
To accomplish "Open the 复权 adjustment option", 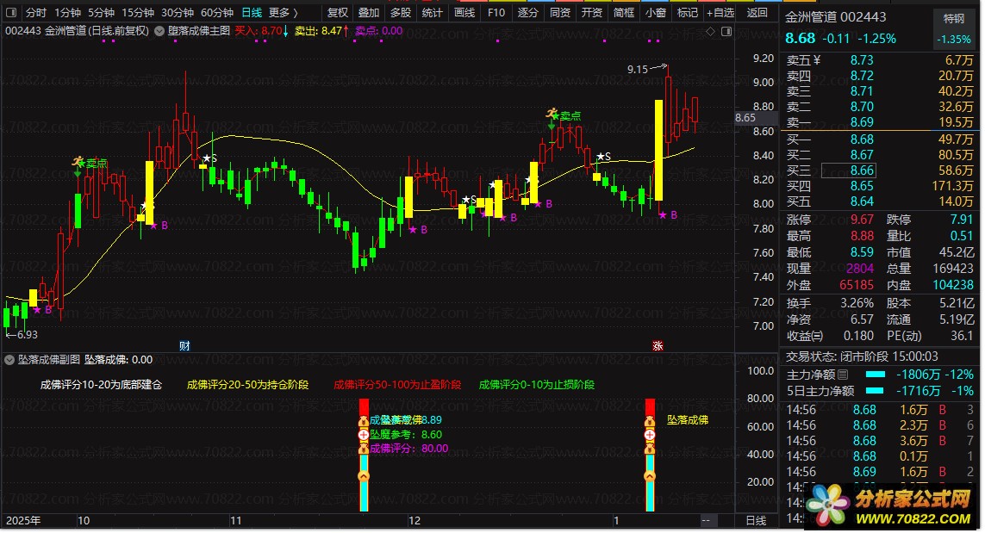I will point(337,13).
